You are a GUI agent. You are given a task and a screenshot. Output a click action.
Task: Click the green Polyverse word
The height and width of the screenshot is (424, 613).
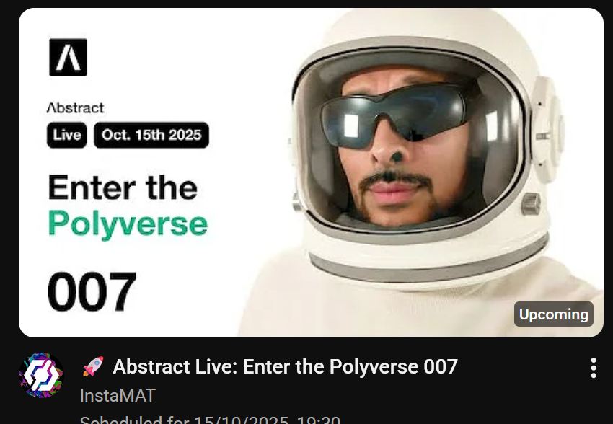tap(128, 224)
